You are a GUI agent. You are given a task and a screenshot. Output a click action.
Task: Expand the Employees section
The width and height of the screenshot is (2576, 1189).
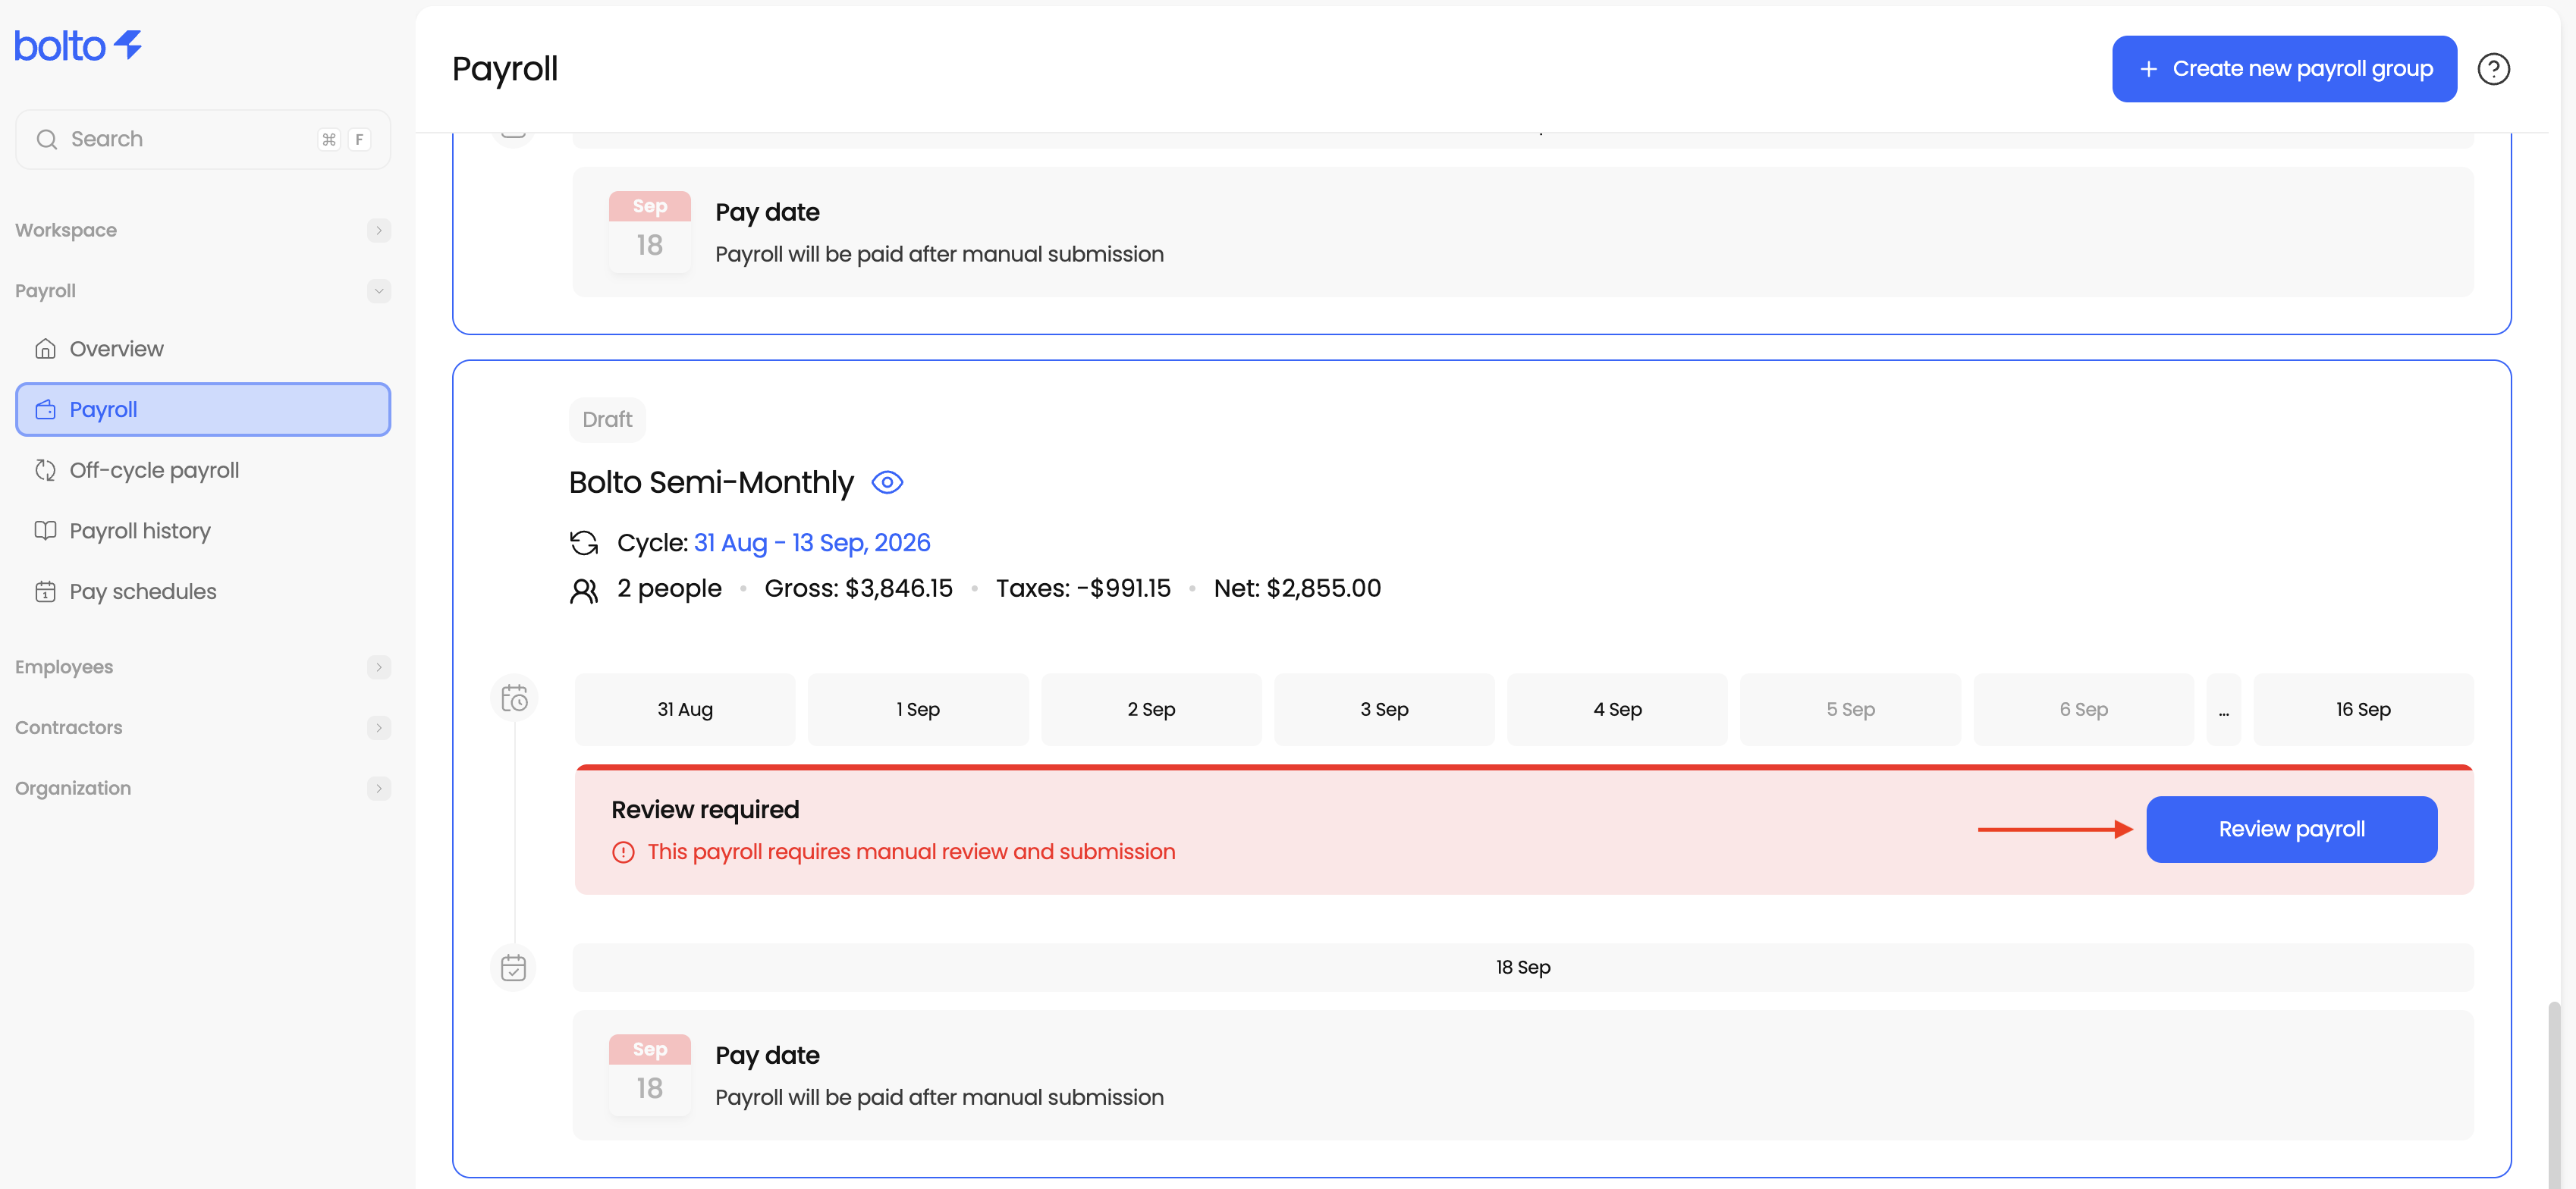pyautogui.click(x=378, y=667)
